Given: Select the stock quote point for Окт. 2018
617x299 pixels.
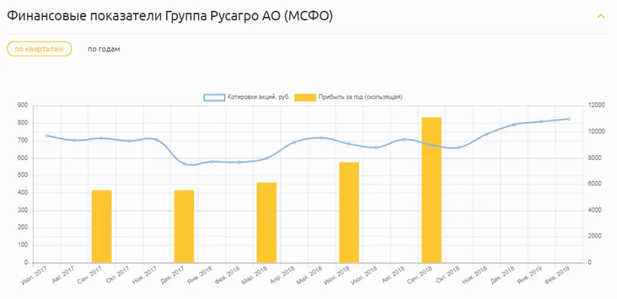Looking at the screenshot, I should pos(459,147).
